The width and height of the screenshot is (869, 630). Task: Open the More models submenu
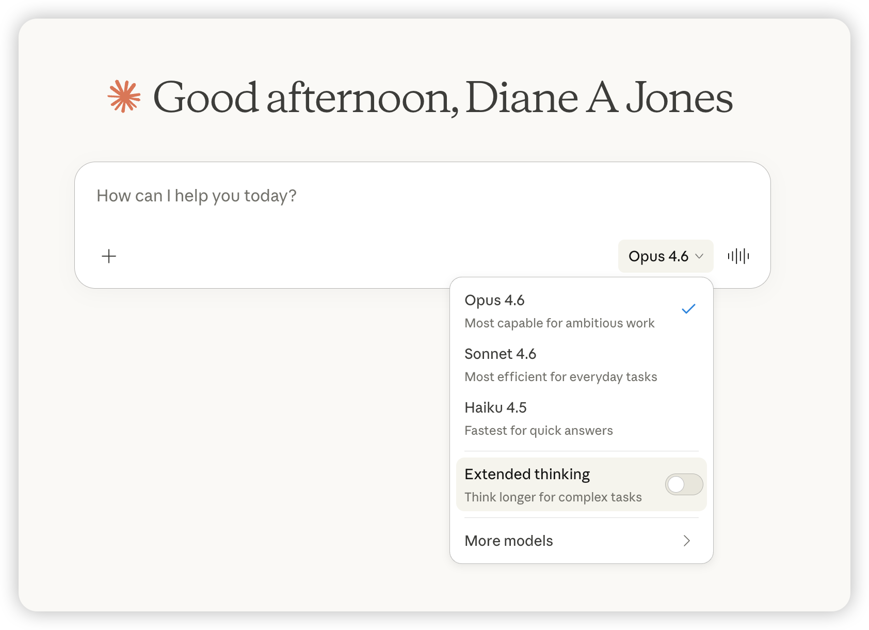[x=509, y=541]
